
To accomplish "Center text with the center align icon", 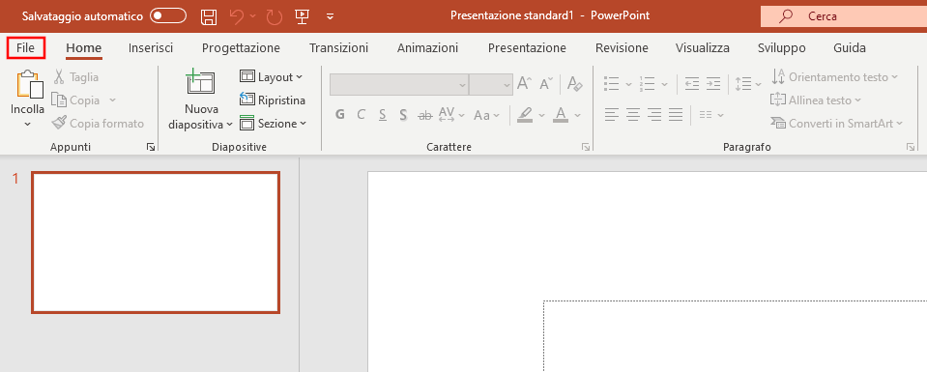I will click(633, 114).
